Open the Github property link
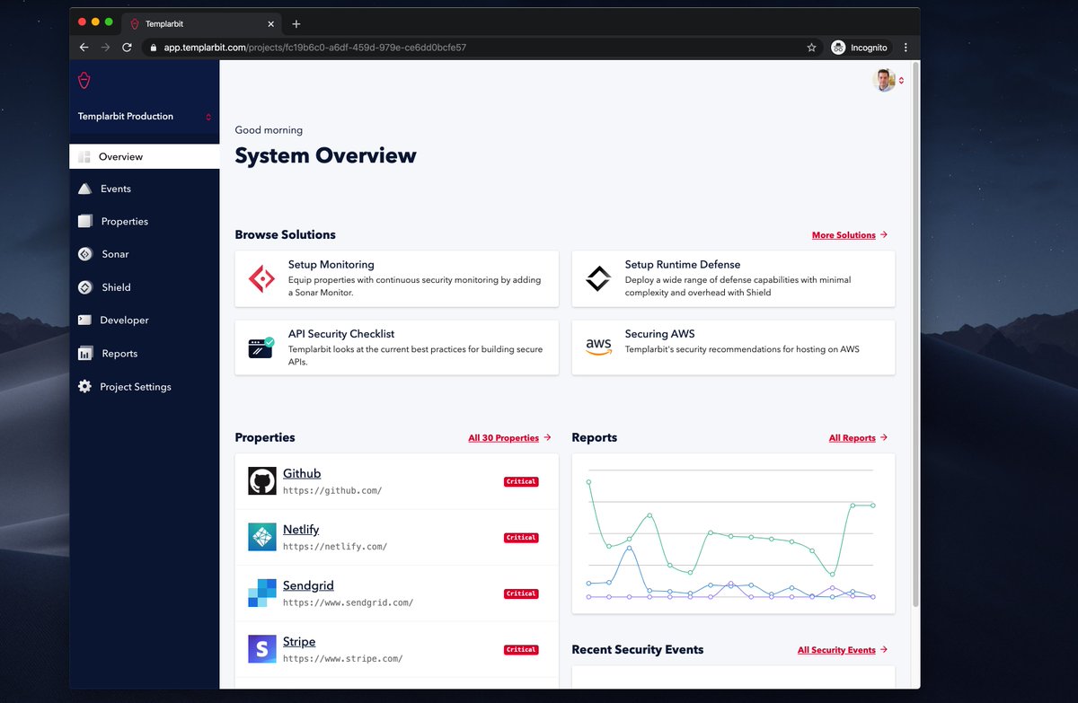 click(302, 473)
